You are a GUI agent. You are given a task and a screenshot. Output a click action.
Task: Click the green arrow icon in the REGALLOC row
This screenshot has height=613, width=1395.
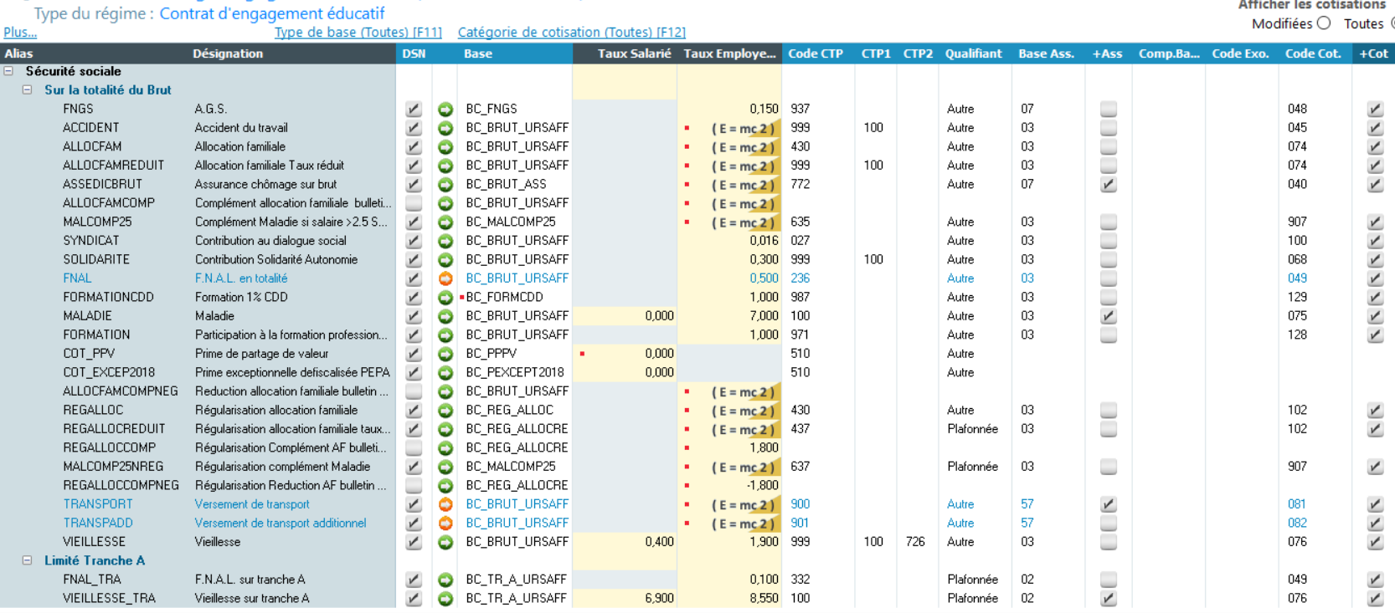(x=445, y=410)
